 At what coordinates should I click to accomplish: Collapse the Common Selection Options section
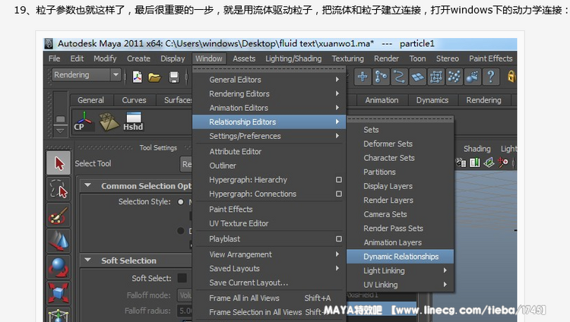[87, 185]
